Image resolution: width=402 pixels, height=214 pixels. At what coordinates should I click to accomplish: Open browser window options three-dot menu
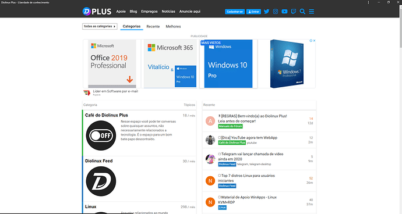coord(368,2)
